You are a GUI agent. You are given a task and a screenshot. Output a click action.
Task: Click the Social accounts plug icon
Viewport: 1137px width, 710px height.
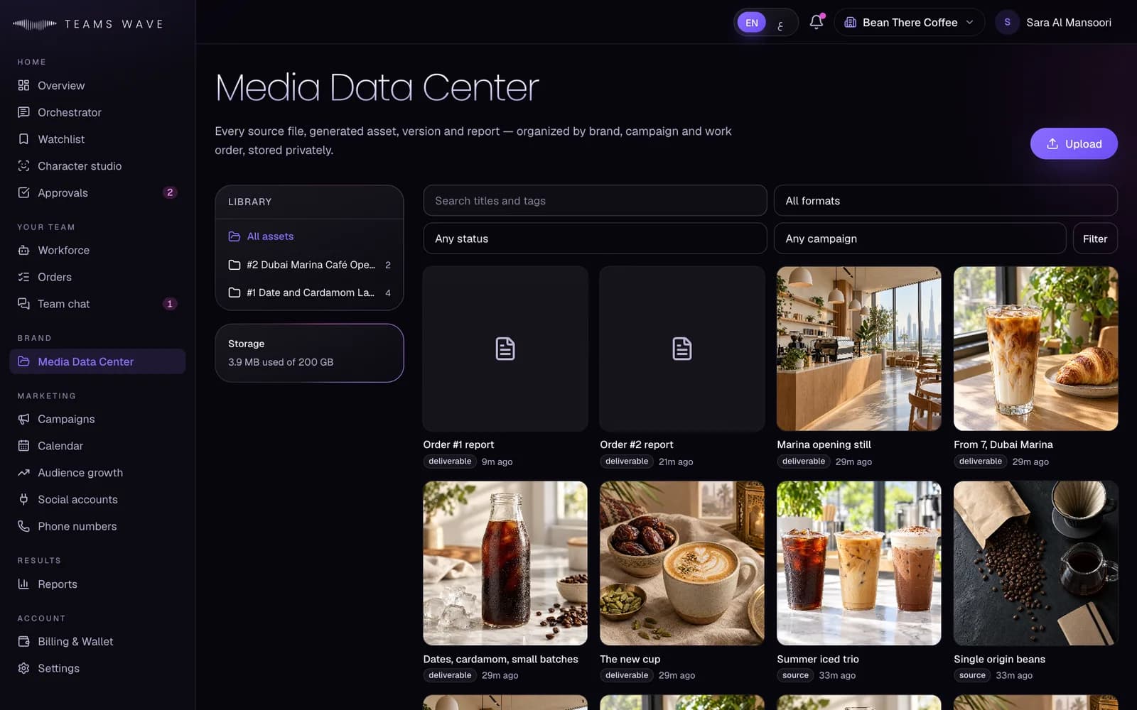point(23,499)
